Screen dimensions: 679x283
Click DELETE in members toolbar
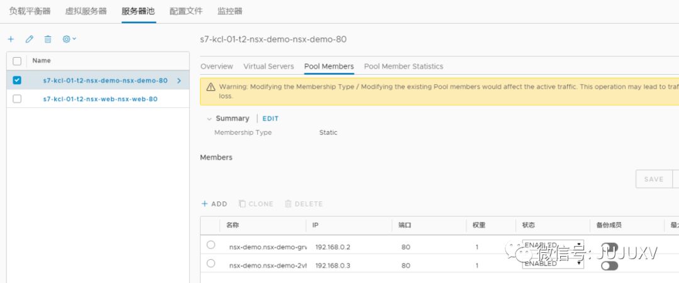pyautogui.click(x=304, y=204)
